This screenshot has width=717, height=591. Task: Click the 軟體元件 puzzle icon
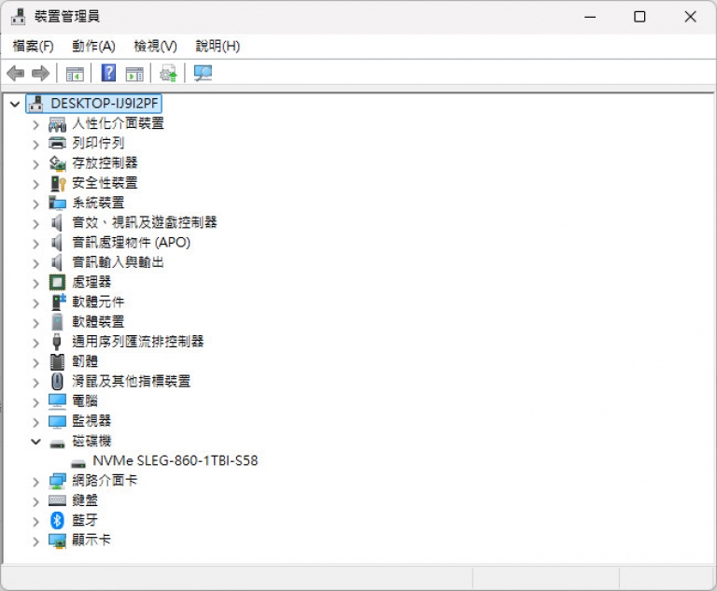[58, 302]
